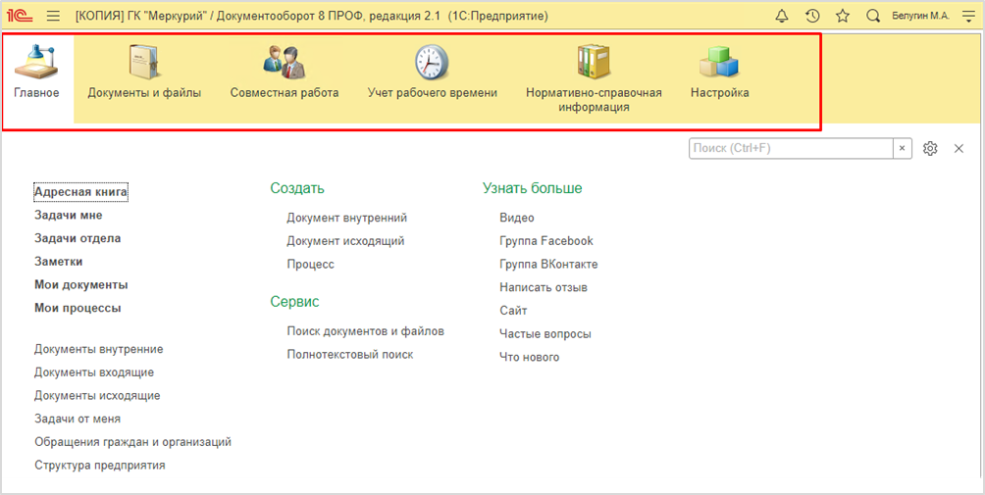Open the Задачи мне link

pyautogui.click(x=68, y=216)
